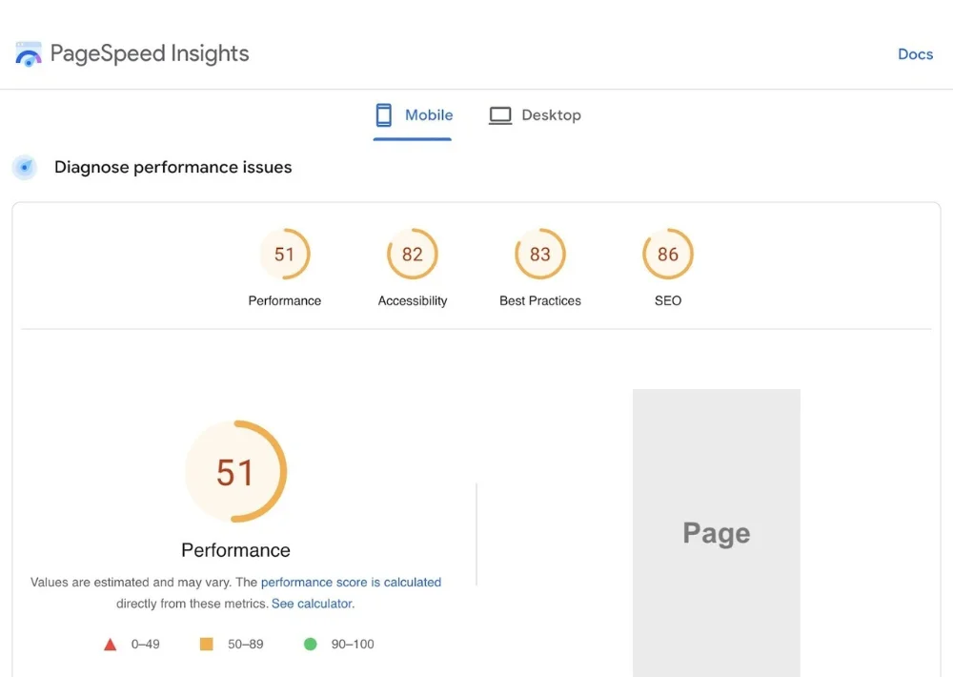Image resolution: width=953 pixels, height=677 pixels.
Task: Click the red triangle 0-49 legend marker
Action: (x=111, y=643)
